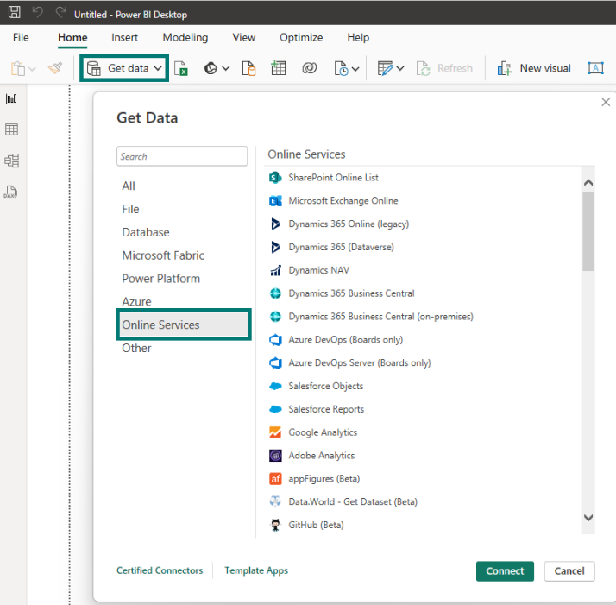Open the Insert ribbon tab
This screenshot has width=616, height=605.
coord(125,38)
